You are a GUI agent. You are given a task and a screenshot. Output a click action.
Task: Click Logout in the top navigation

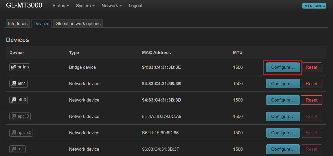136,6
